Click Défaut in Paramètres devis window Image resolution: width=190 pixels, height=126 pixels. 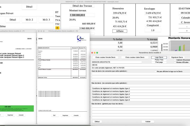point(97,122)
